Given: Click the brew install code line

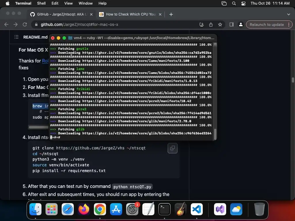Looking at the screenshot, I should [40, 106].
